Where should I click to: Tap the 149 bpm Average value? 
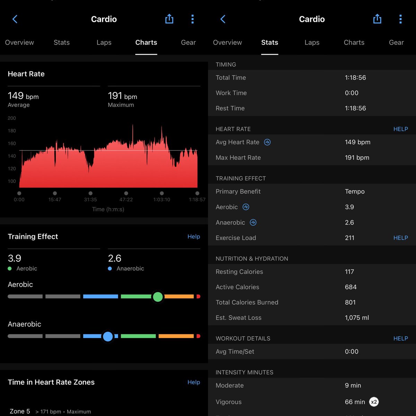tap(23, 96)
